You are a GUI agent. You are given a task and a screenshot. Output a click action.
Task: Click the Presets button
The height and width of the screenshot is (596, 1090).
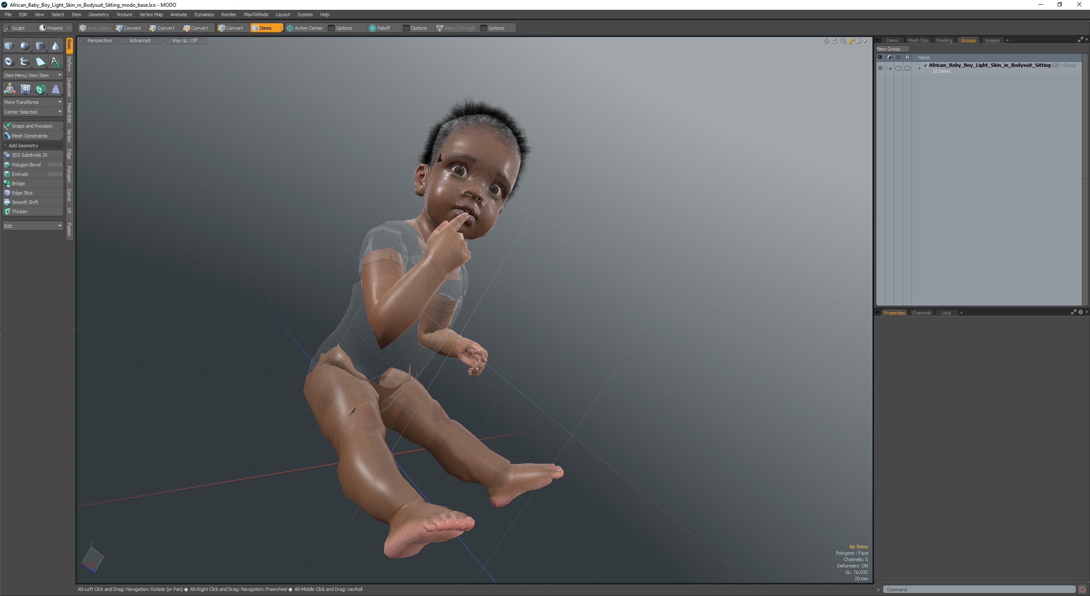coord(55,28)
